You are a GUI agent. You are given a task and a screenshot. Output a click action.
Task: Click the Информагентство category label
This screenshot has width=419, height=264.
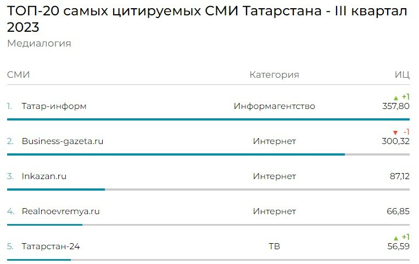(274, 106)
